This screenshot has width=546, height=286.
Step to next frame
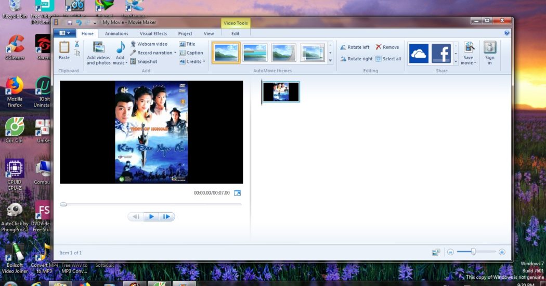click(167, 217)
